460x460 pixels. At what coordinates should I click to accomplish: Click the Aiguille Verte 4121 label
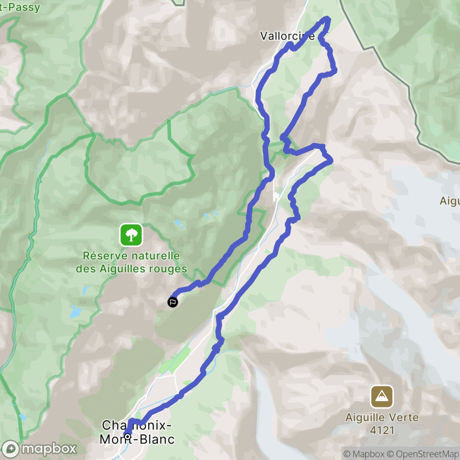382,424
